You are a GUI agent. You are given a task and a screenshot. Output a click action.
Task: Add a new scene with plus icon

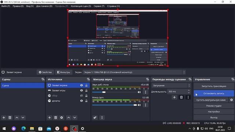click(4, 118)
